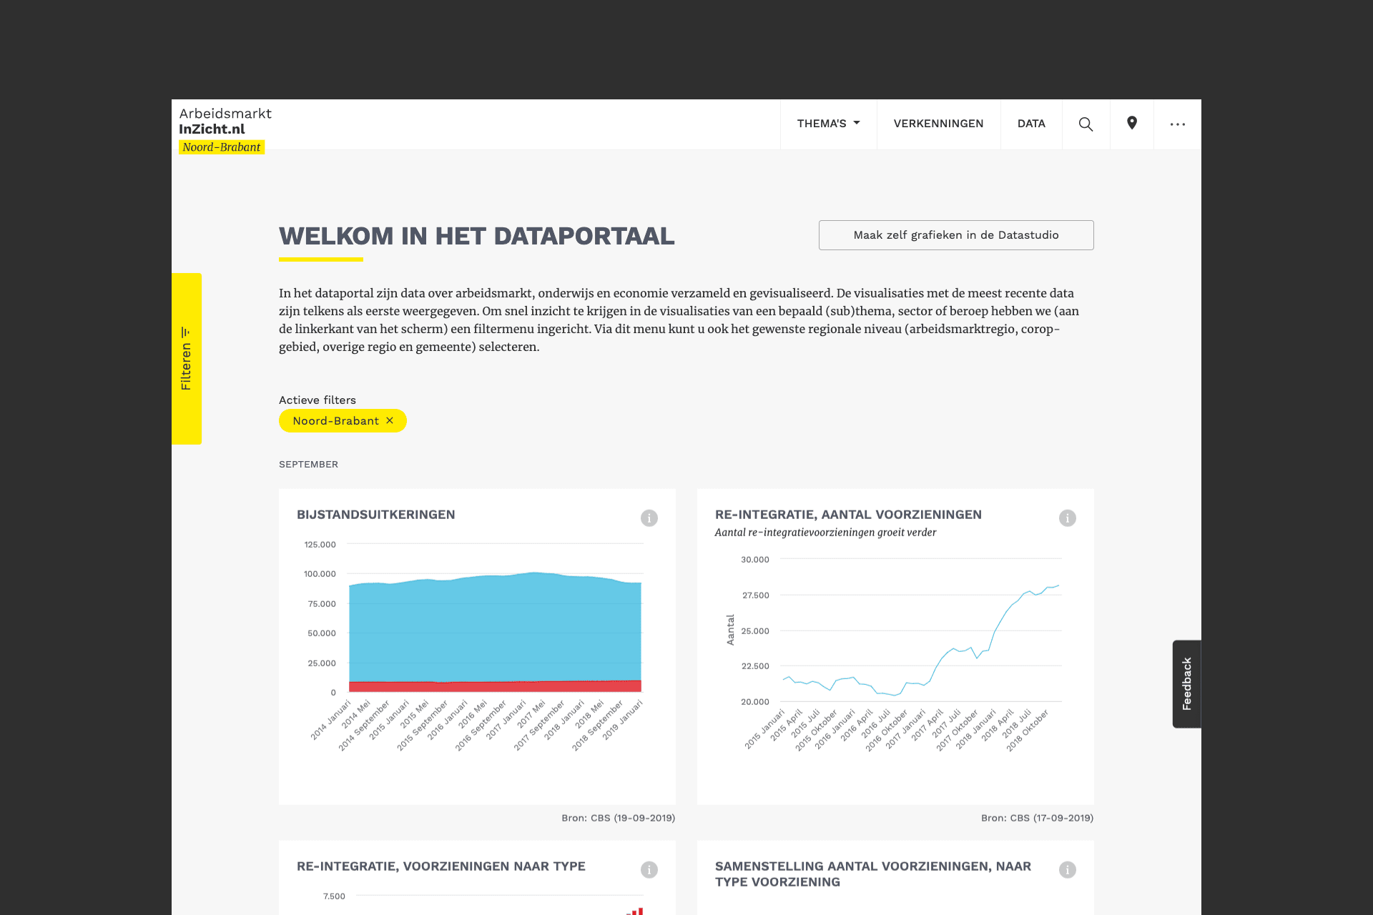Screen dimensions: 1373x915
Task: Click the Re-integratie, voorzieningen naar type heading
Action: point(441,866)
